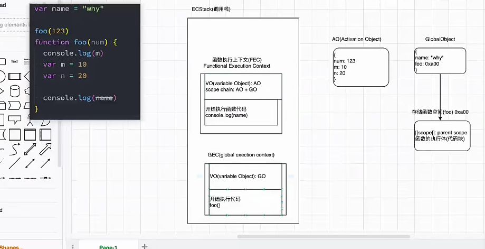Select the rounded box containing name: "why"
The image size is (485, 249).
pos(440,61)
